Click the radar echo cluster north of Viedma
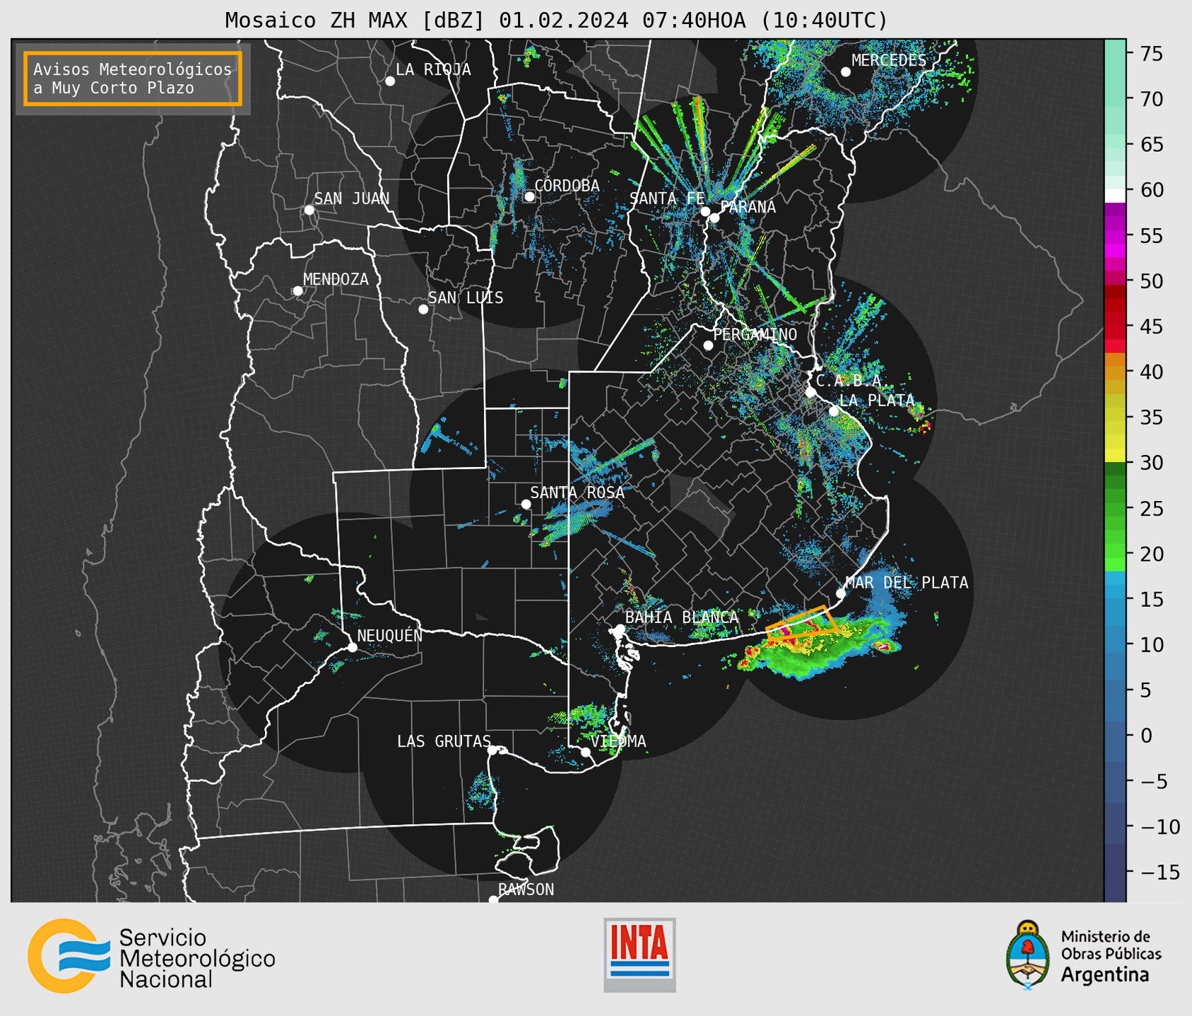Viewport: 1192px width, 1016px height. (x=585, y=717)
